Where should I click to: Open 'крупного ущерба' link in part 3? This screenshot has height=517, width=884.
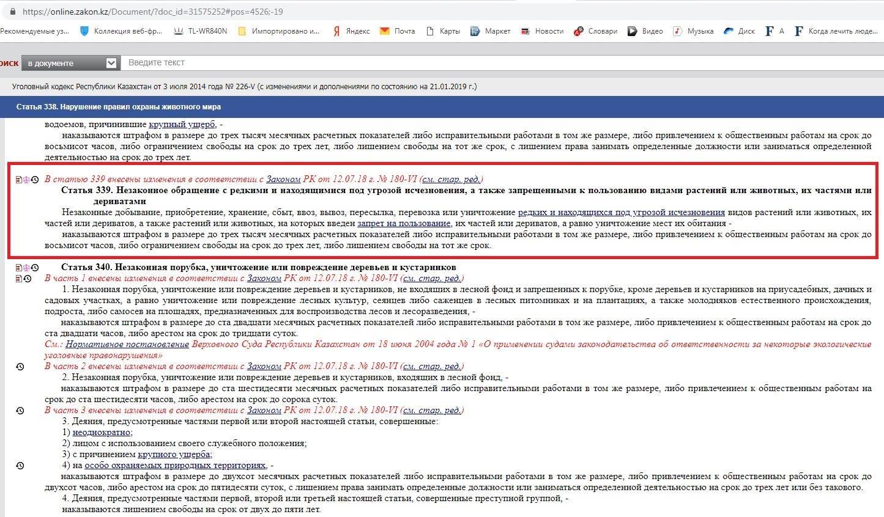click(x=174, y=455)
